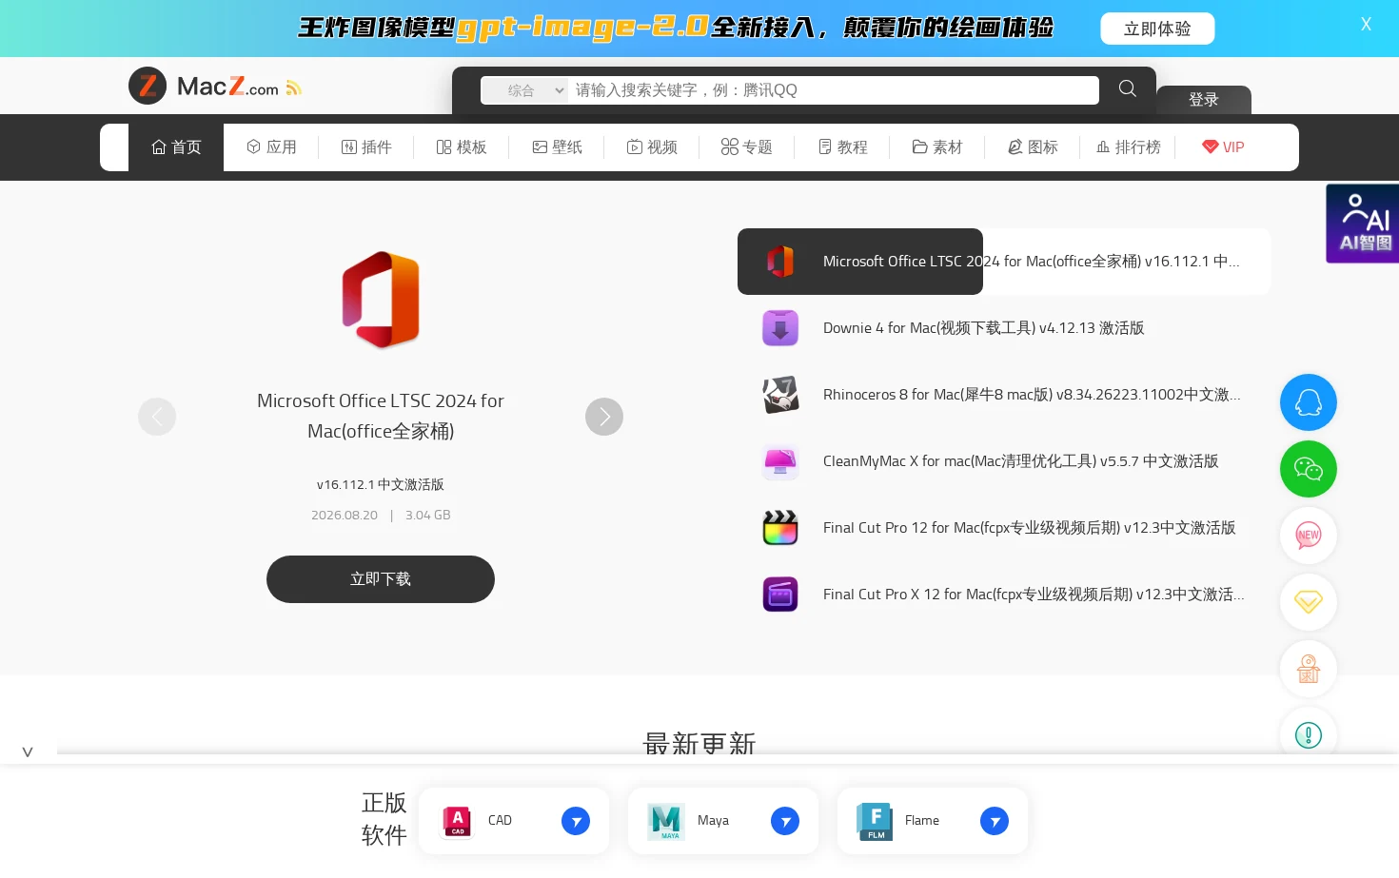1399x878 pixels.
Task: Click the Final Cut Pro 12 clapboard icon
Action: [780, 528]
